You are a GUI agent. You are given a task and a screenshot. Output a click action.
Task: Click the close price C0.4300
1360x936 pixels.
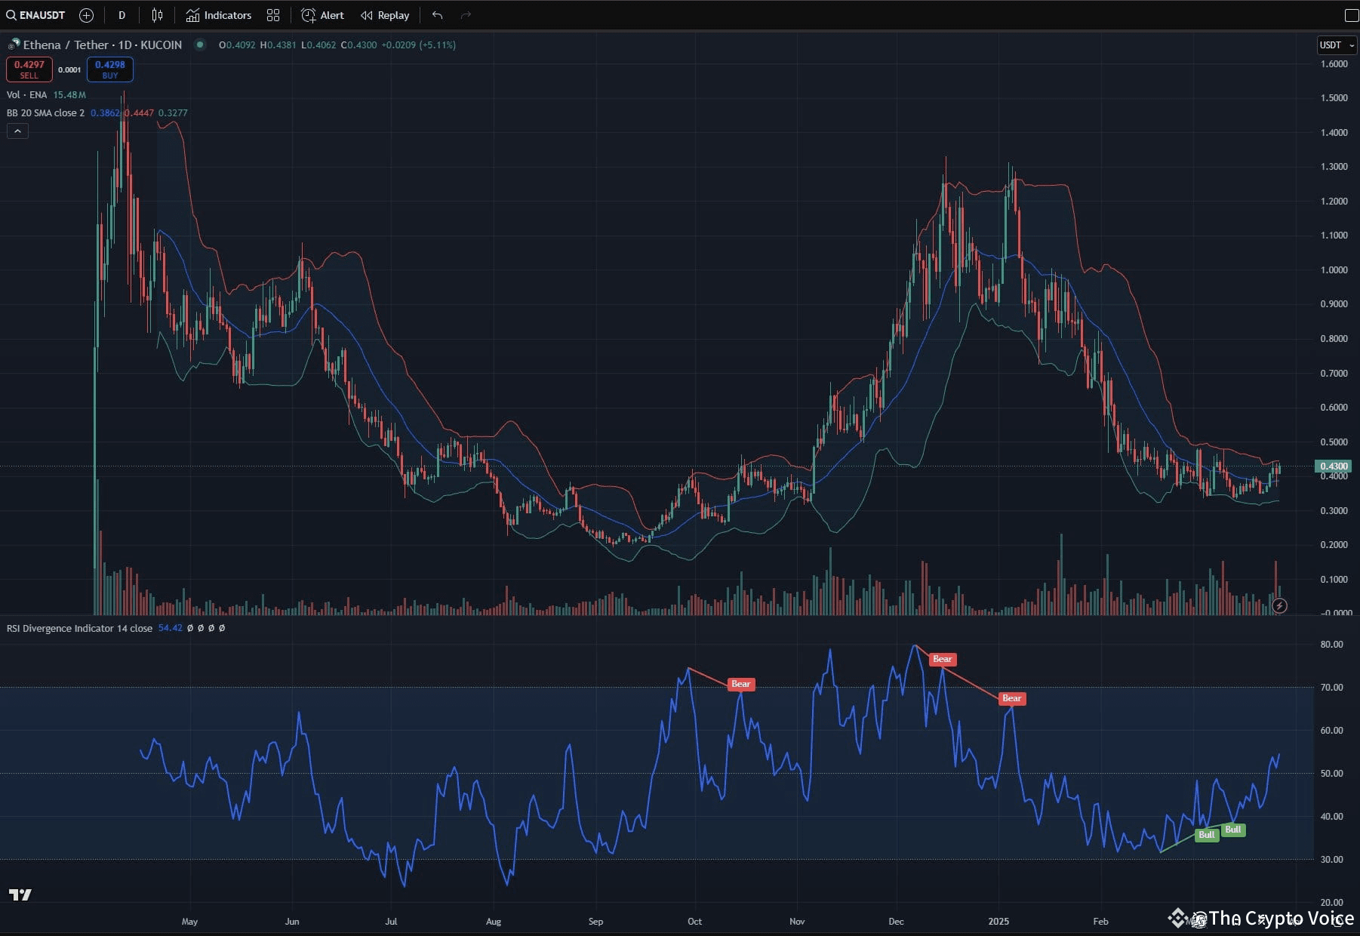tap(359, 45)
